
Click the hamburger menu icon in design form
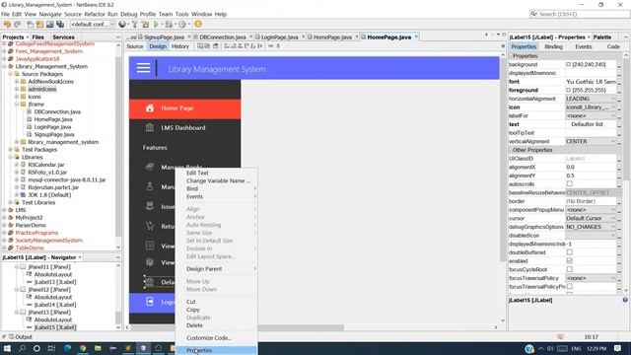click(143, 68)
